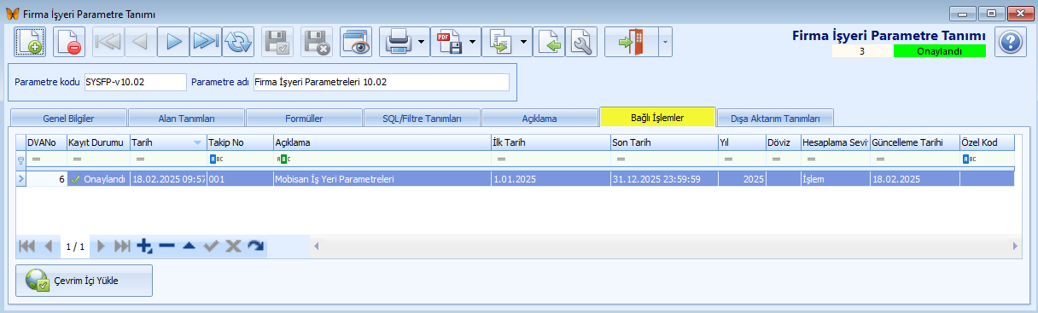The height and width of the screenshot is (313, 1038).
Task: Go to the next record in the toolbar
Action: (173, 42)
